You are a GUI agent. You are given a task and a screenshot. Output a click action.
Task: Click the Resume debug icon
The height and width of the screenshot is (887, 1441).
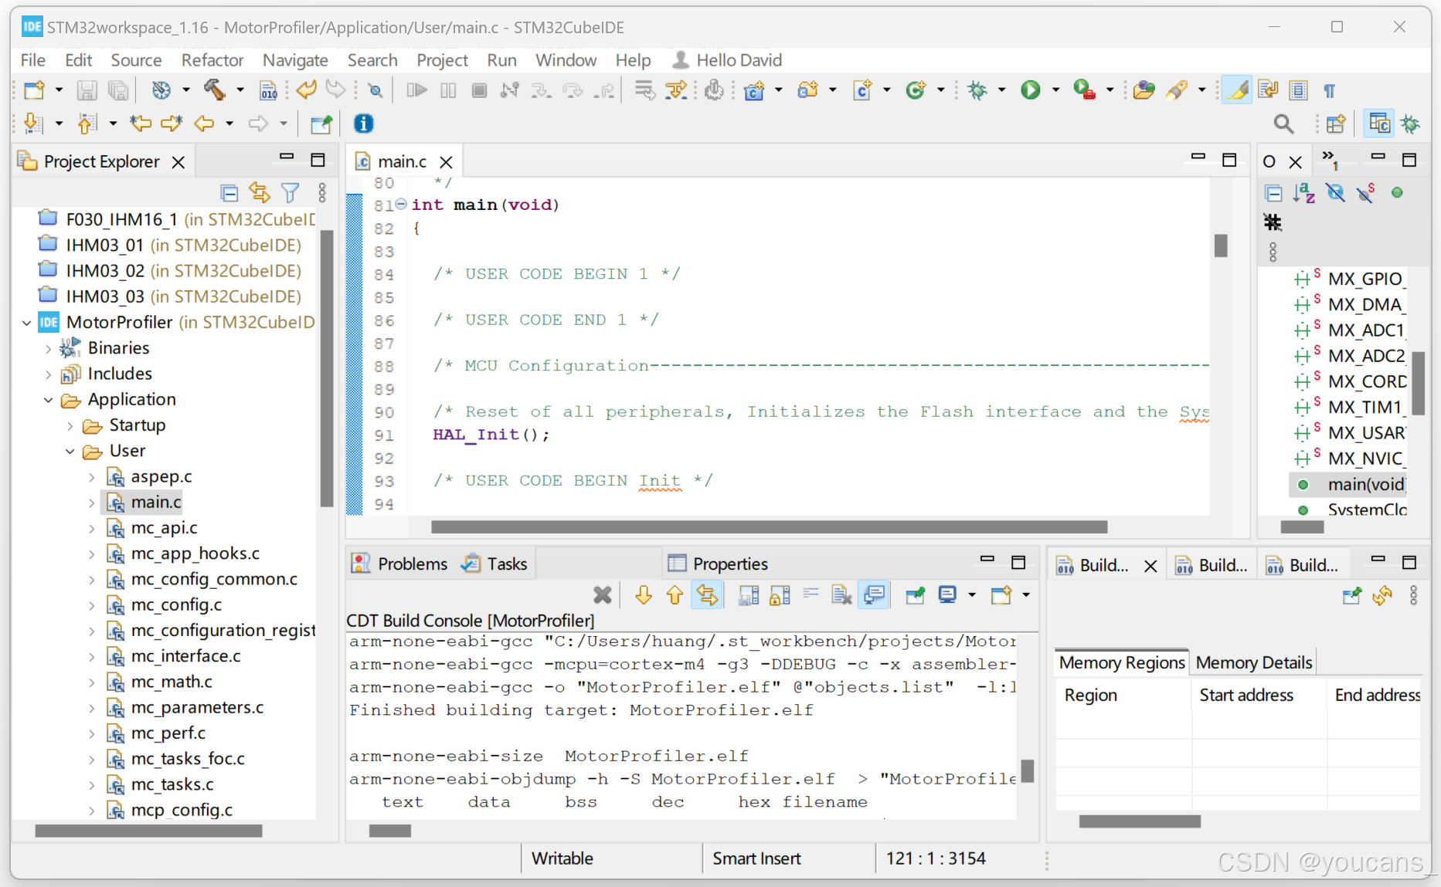coord(416,90)
